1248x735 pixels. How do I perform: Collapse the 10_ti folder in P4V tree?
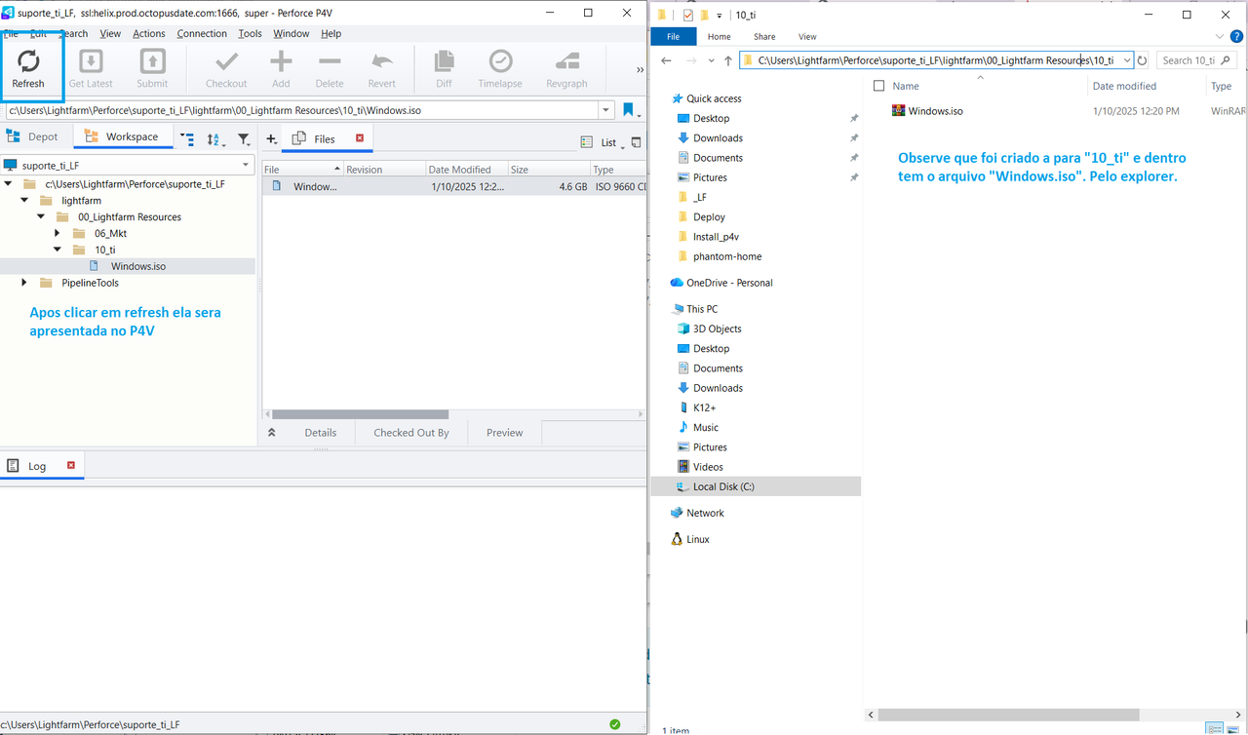point(58,251)
